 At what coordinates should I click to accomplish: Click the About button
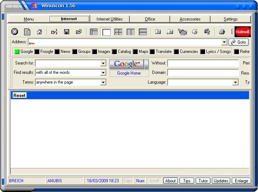(170, 181)
